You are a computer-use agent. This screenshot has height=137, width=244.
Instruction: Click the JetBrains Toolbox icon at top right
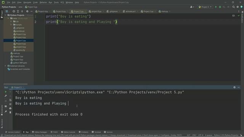[x=242, y=7]
